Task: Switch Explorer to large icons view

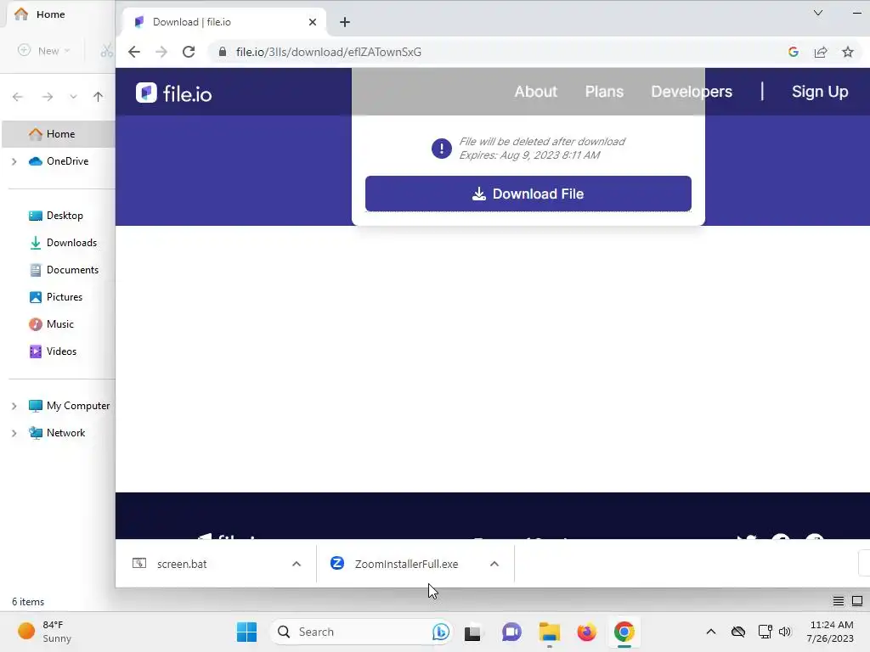Action: coord(857,601)
